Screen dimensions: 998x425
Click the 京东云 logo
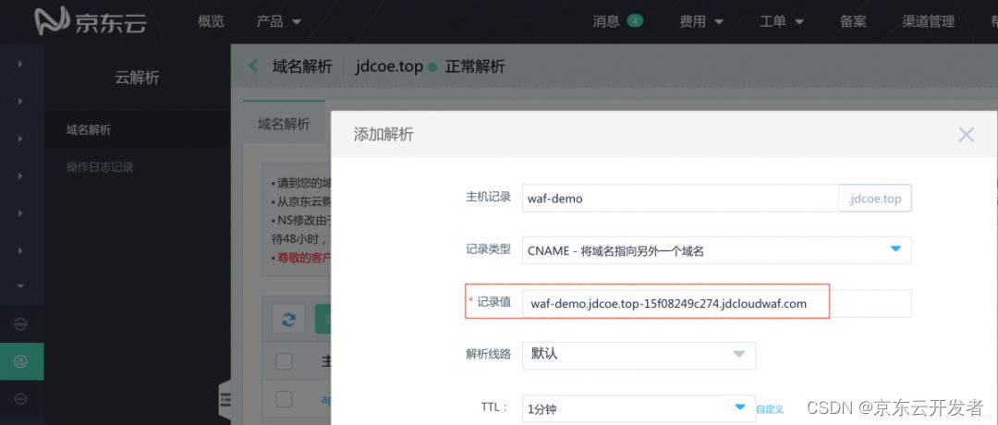[91, 21]
